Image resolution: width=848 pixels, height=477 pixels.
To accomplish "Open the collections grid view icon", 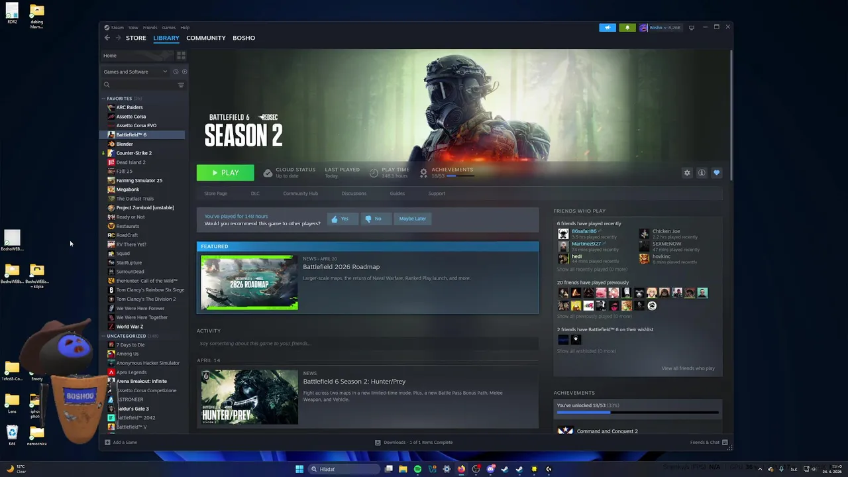I will [181, 56].
